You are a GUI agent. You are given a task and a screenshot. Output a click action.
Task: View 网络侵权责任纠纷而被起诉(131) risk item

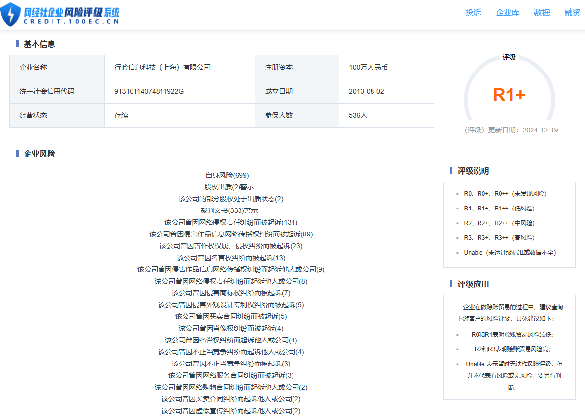point(231,222)
